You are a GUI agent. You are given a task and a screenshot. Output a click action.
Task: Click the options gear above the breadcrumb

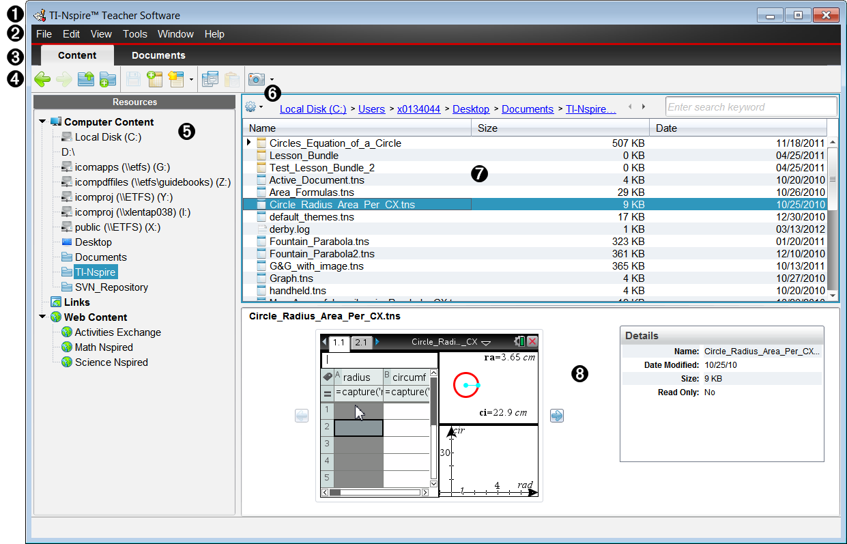tap(250, 106)
